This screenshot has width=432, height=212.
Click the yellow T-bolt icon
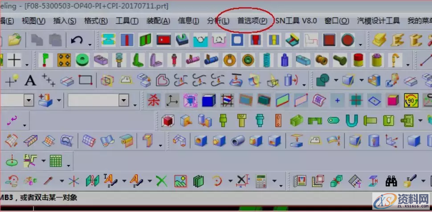coord(241,120)
